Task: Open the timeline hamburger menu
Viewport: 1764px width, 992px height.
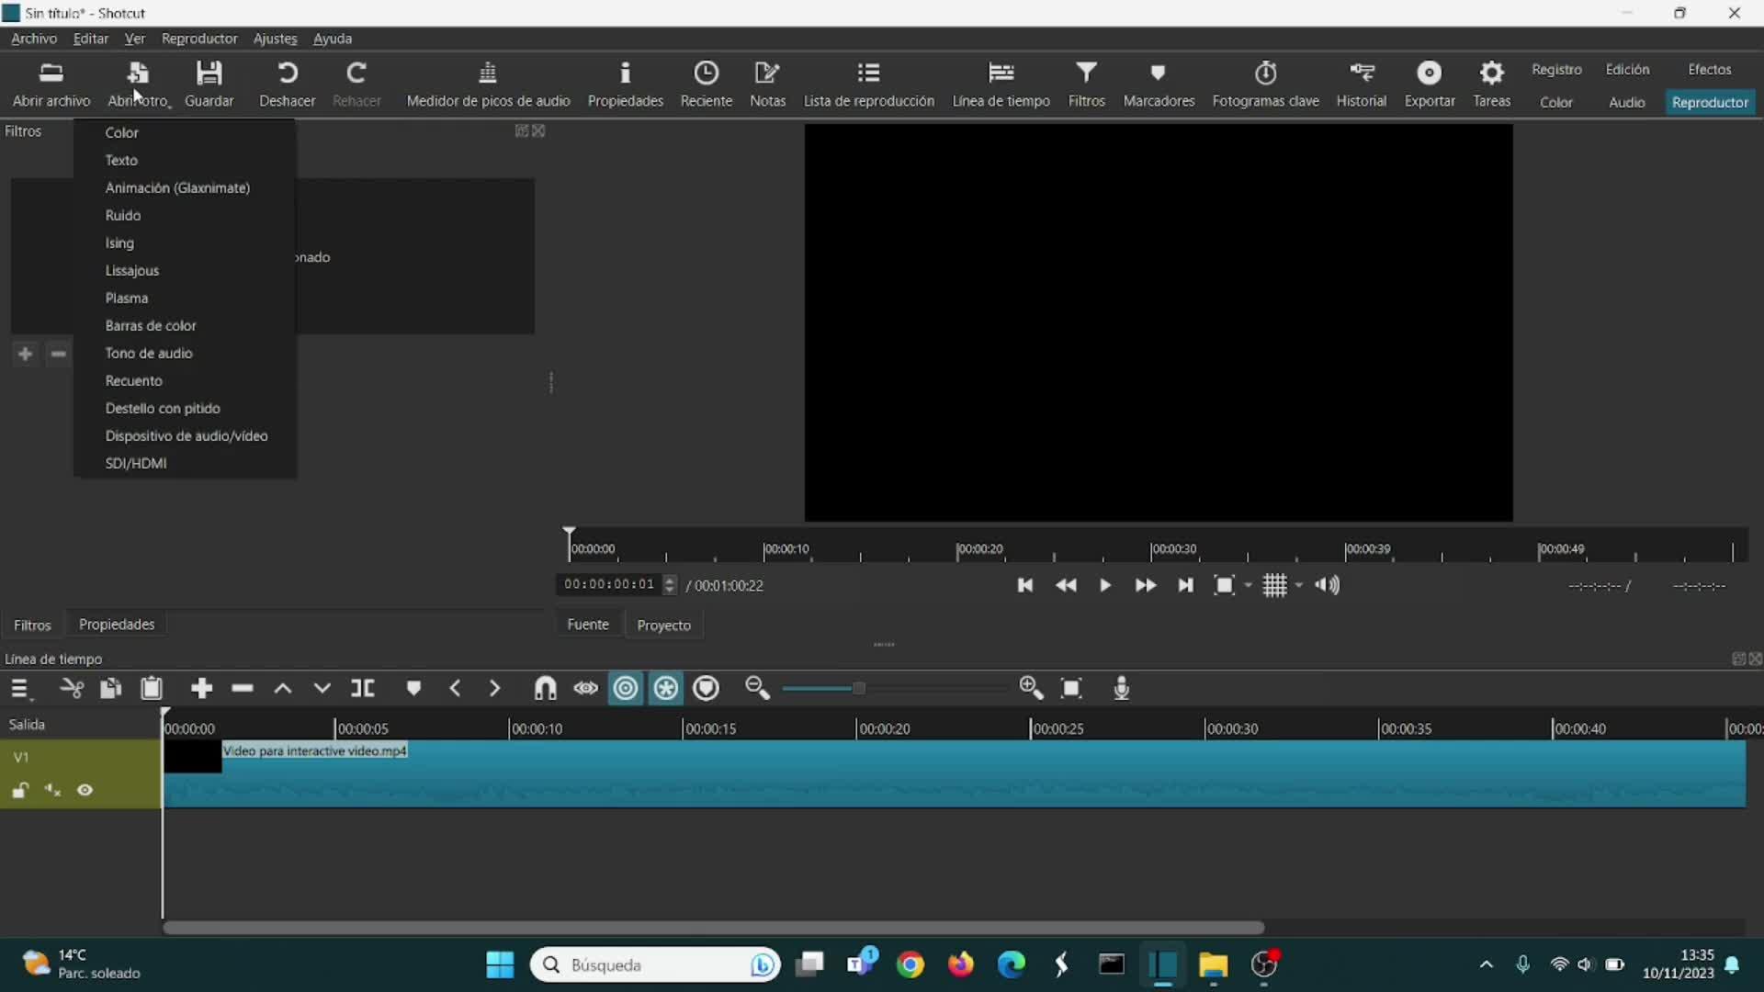Action: (20, 688)
